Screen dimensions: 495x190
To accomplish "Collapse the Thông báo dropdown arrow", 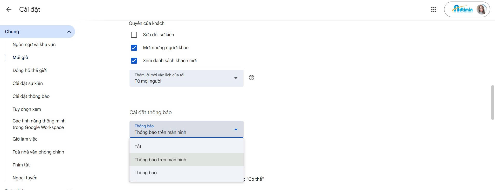I will point(236,129).
